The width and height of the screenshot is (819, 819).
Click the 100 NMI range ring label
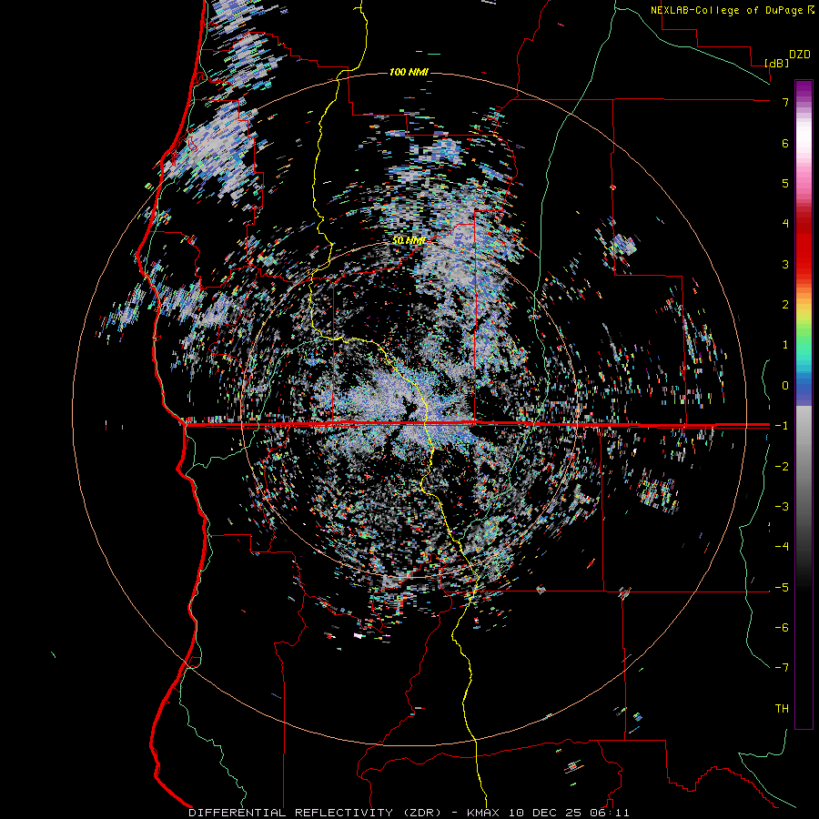(409, 72)
